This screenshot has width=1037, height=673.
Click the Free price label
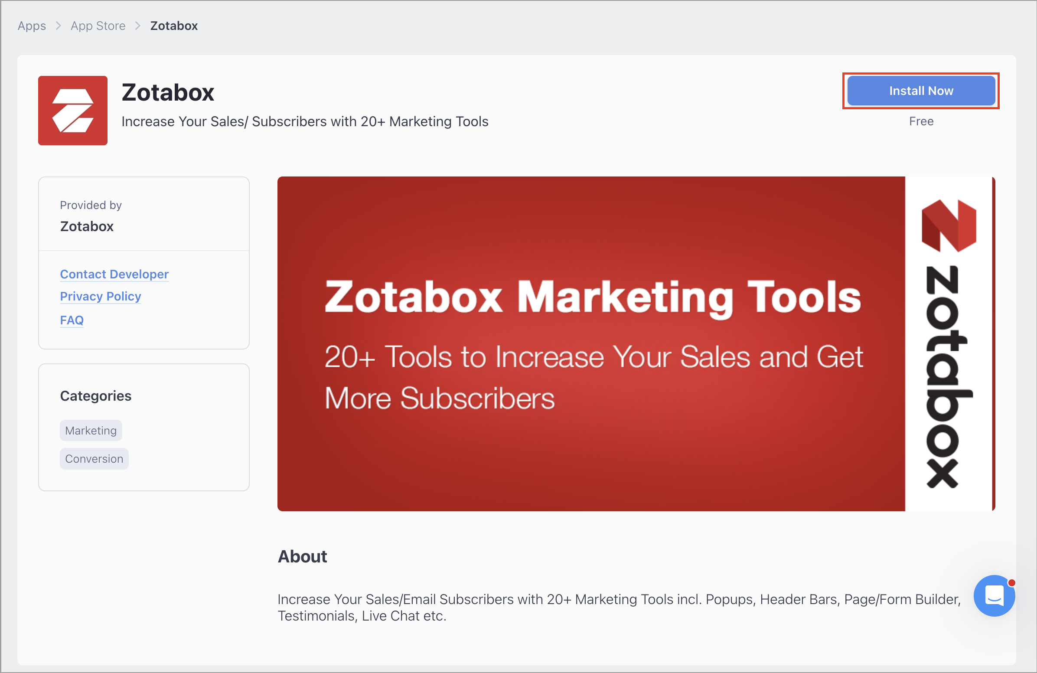921,121
